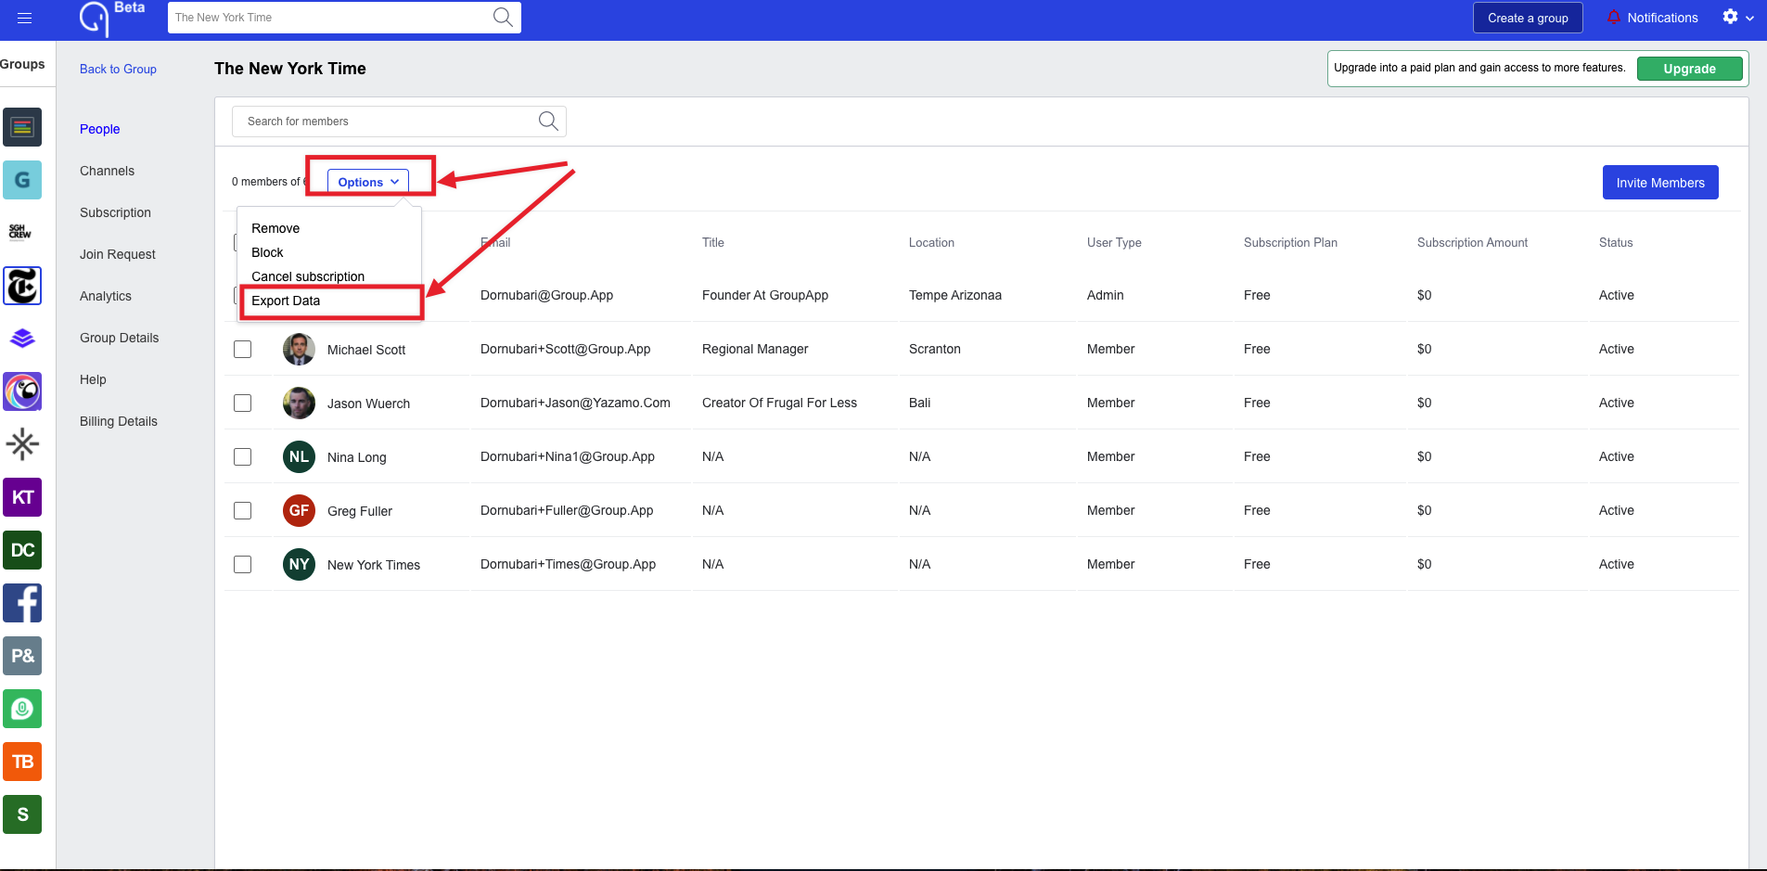Check the box for Greg Fuller
Screen dimensions: 1767x871
[x=242, y=510]
